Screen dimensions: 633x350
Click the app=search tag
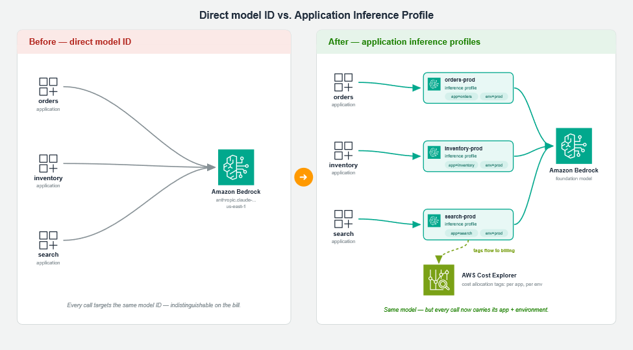462,233
